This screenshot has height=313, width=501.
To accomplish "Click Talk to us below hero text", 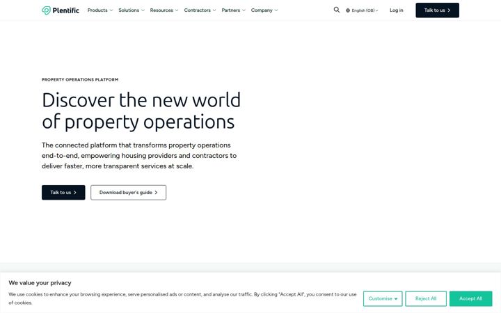I will pos(63,192).
